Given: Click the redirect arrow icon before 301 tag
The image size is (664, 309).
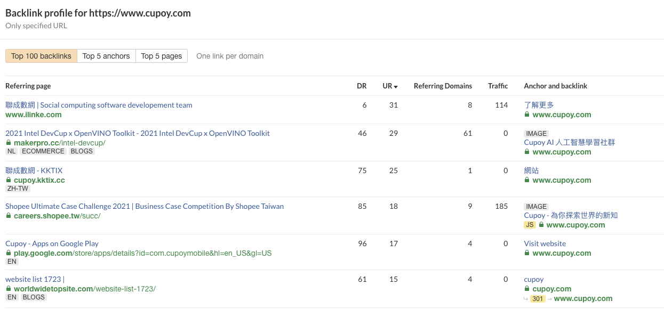Looking at the screenshot, I should pyautogui.click(x=527, y=299).
